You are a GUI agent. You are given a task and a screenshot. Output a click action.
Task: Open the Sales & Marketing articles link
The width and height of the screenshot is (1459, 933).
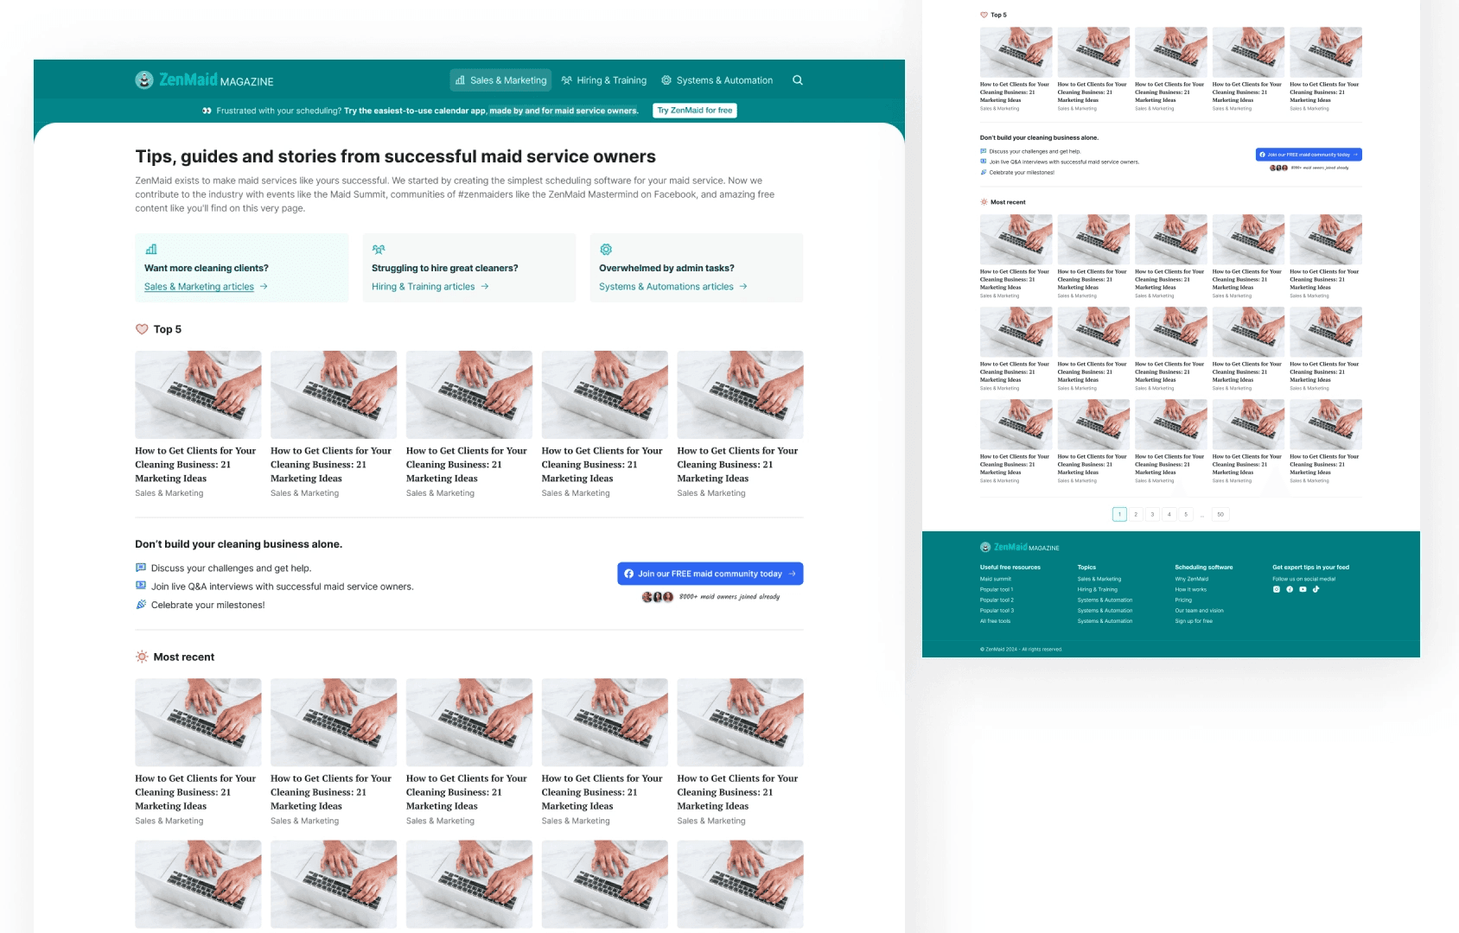[x=199, y=287]
